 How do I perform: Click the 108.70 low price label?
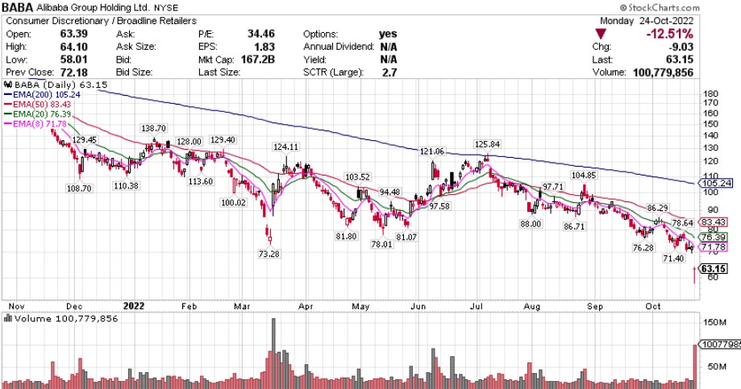coord(79,188)
